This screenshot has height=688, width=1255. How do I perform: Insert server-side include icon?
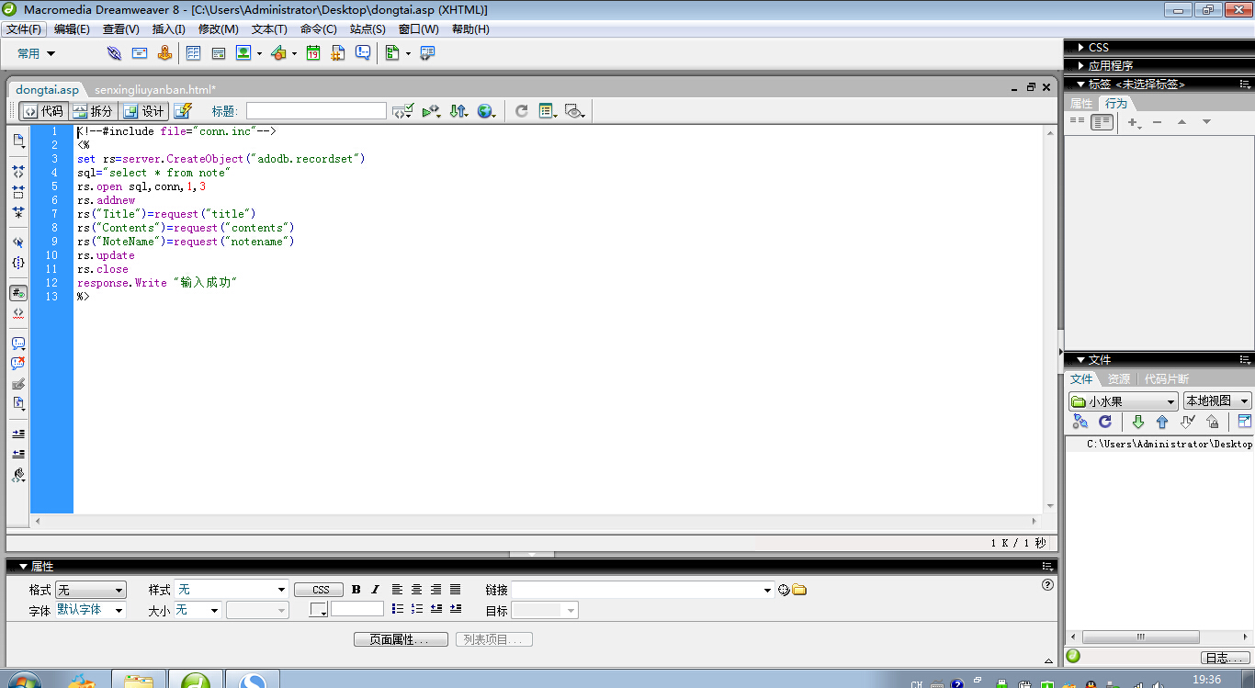click(x=338, y=53)
